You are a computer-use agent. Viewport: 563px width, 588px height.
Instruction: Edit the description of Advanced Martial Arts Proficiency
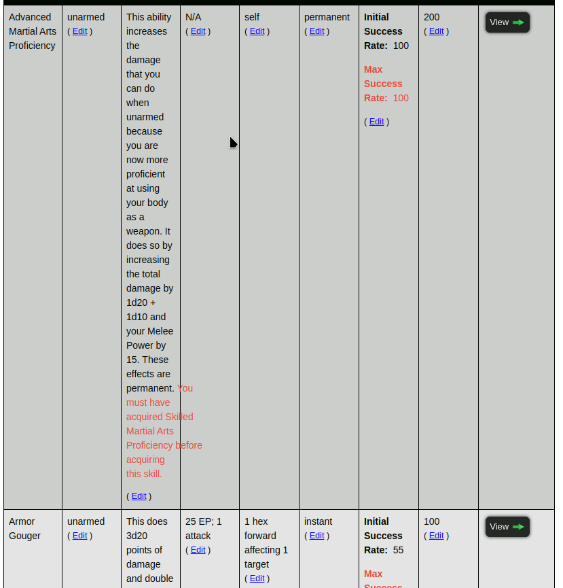139,496
